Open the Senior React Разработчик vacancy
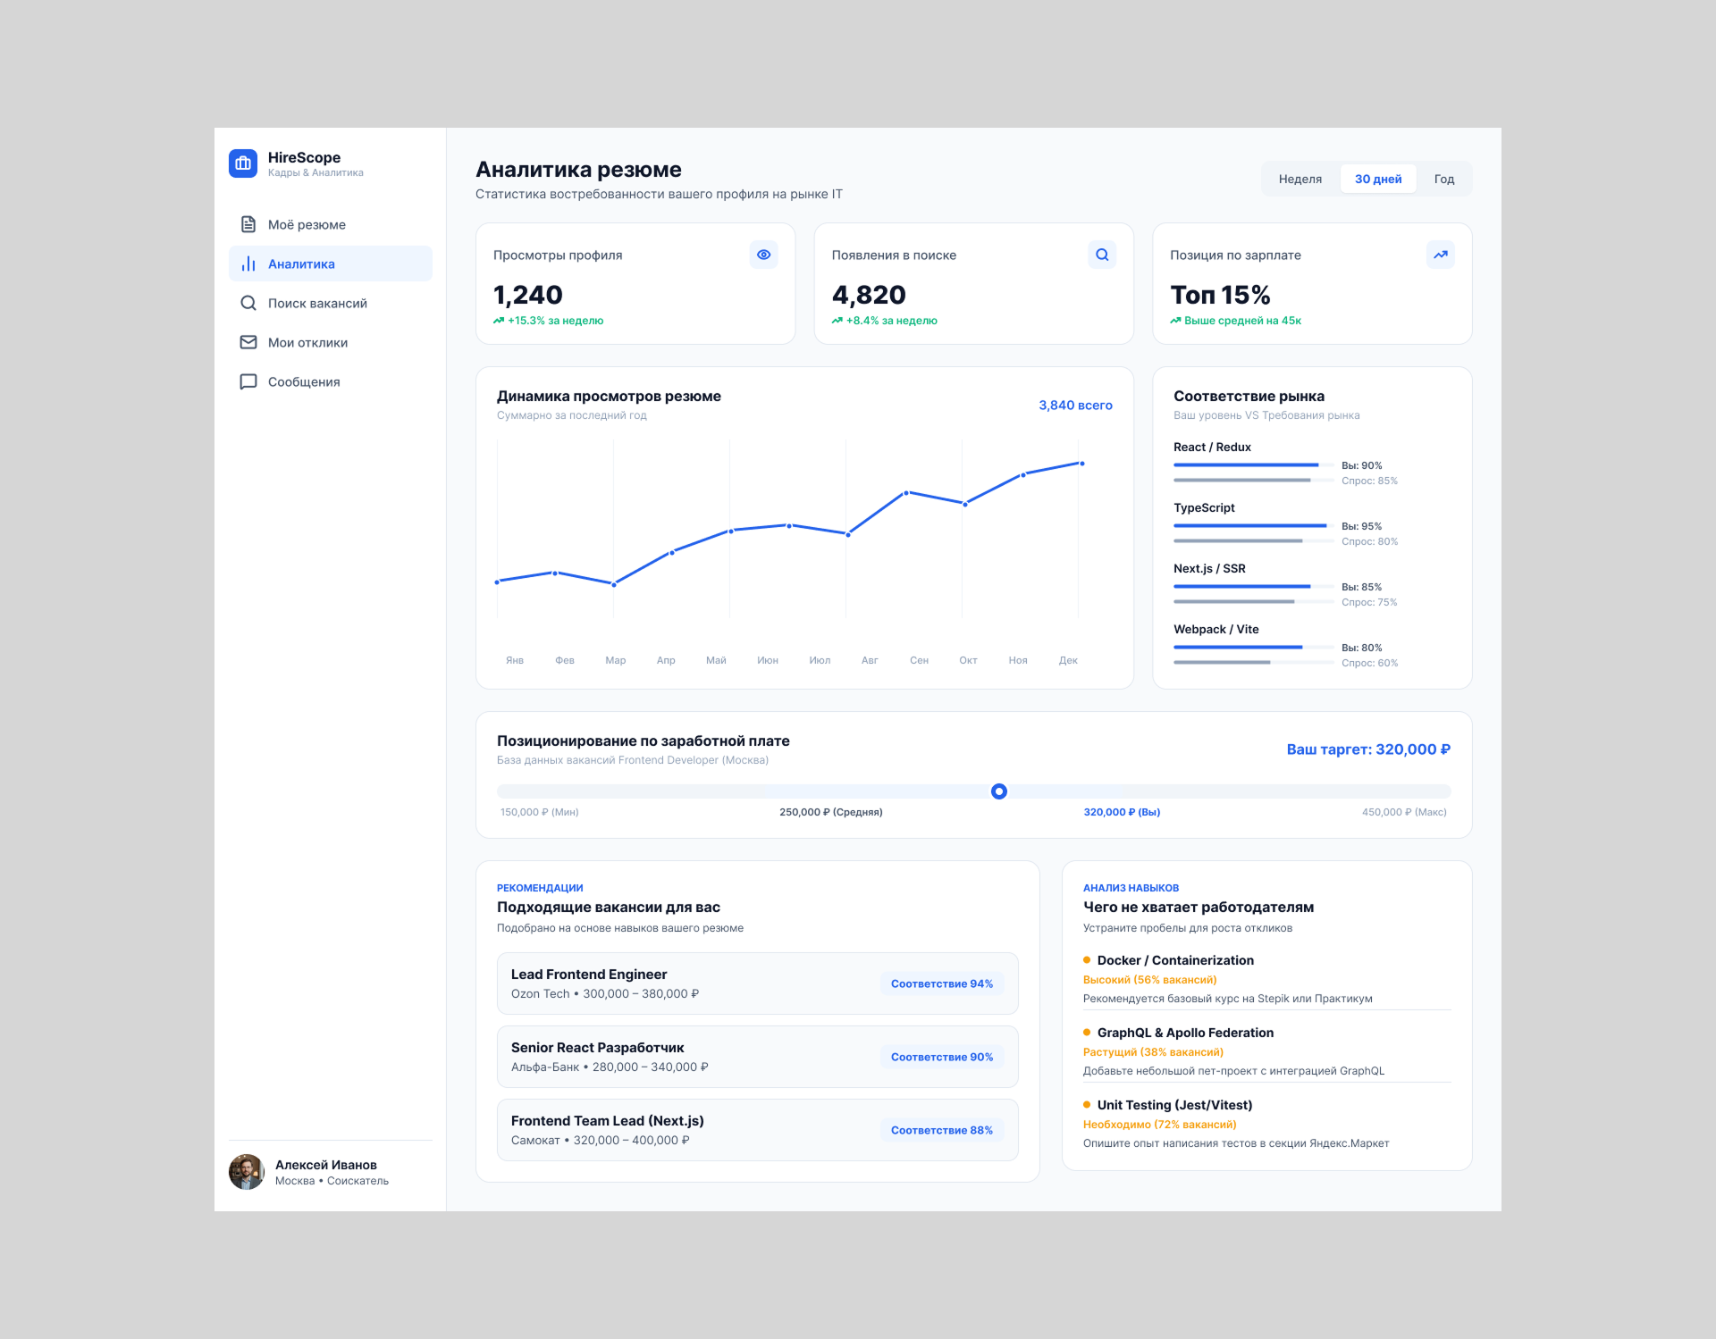Viewport: 1716px width, 1339px height. tap(758, 1057)
